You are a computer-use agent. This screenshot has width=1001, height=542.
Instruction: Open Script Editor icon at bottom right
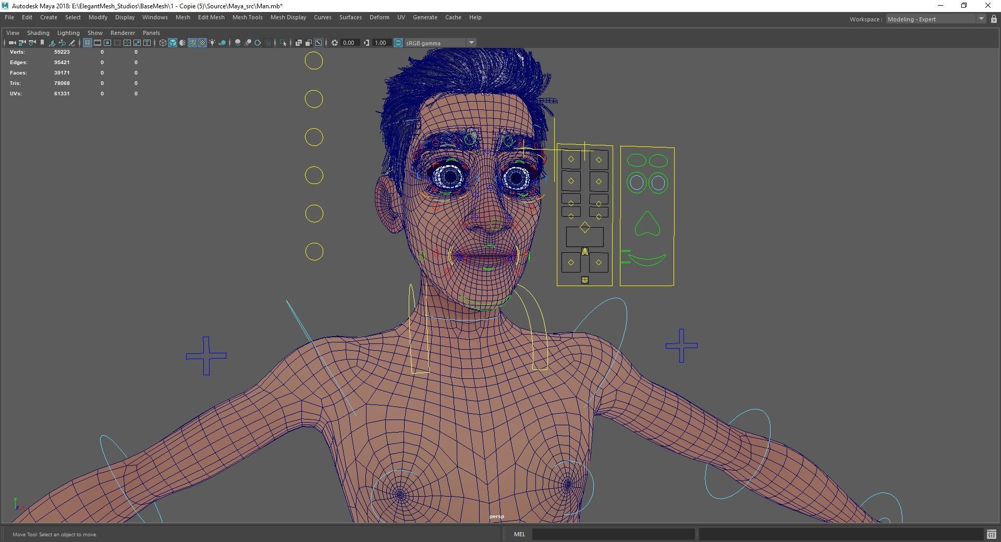pos(991,534)
